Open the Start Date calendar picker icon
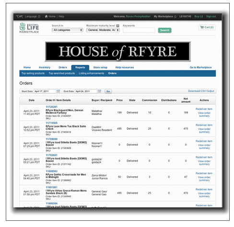This screenshot has height=227, width=234. pos(58,91)
